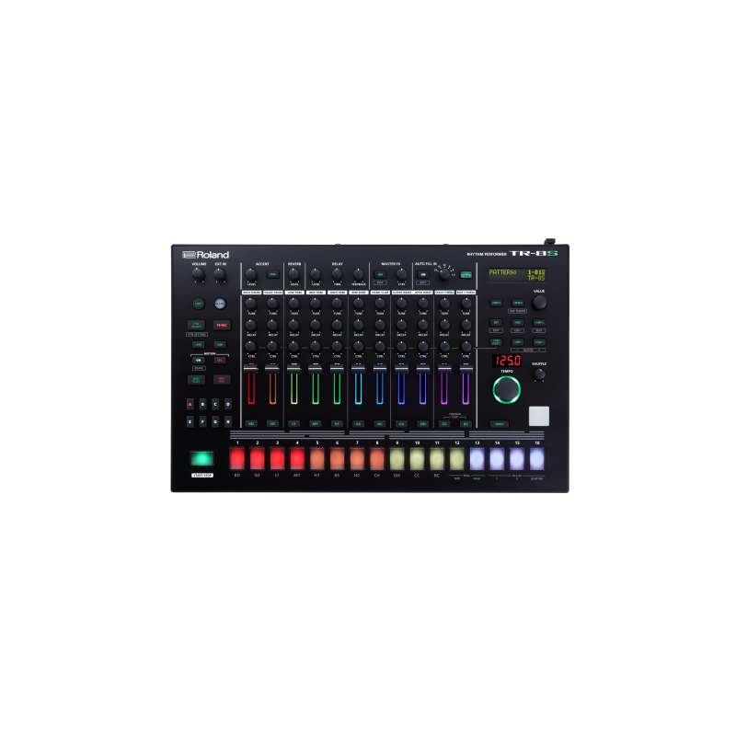The height and width of the screenshot is (736, 736).
Task: Enable TR-REC mode button
Action: coord(222,325)
